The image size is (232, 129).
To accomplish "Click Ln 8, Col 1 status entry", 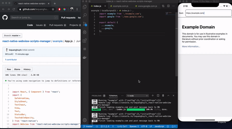I will coord(122,126).
